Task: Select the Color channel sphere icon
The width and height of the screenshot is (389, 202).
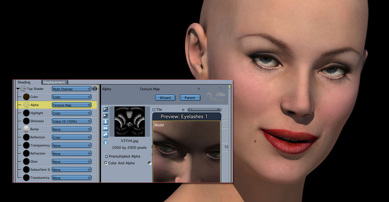Action: [x=26, y=97]
